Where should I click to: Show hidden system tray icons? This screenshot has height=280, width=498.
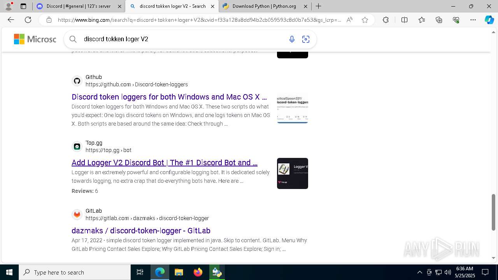[419, 272]
